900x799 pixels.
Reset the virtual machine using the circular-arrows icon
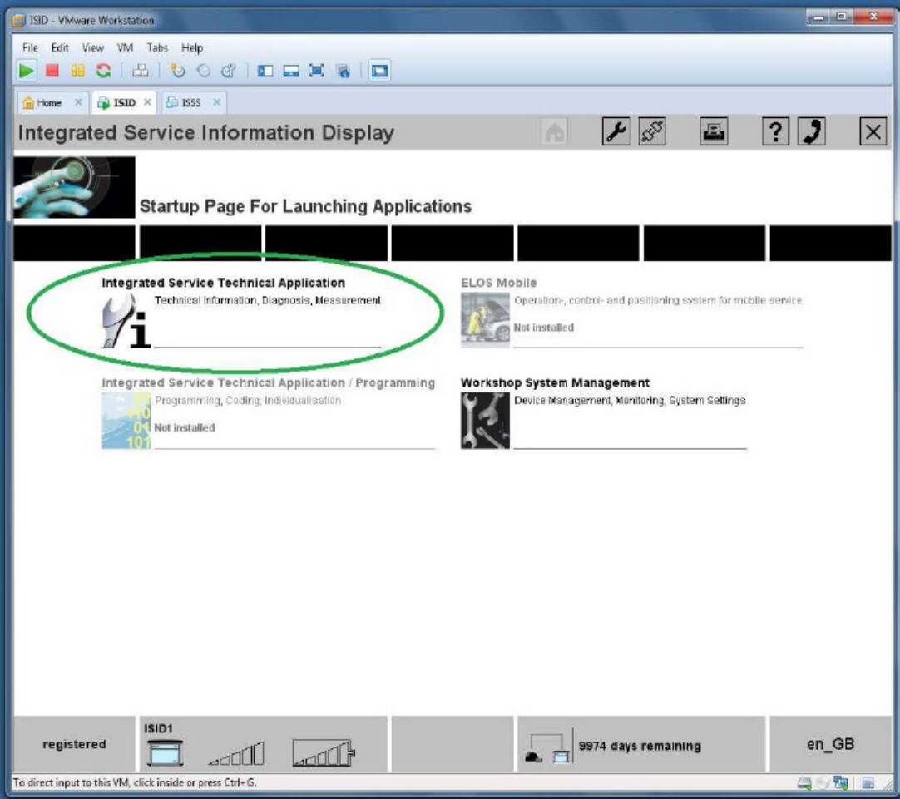coord(104,71)
